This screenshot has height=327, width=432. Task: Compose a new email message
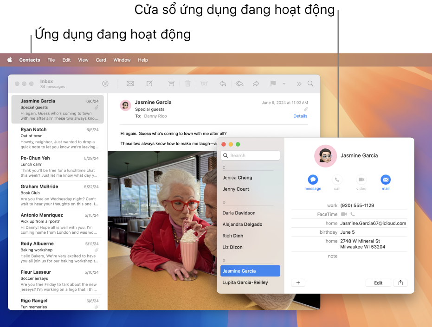click(x=149, y=83)
